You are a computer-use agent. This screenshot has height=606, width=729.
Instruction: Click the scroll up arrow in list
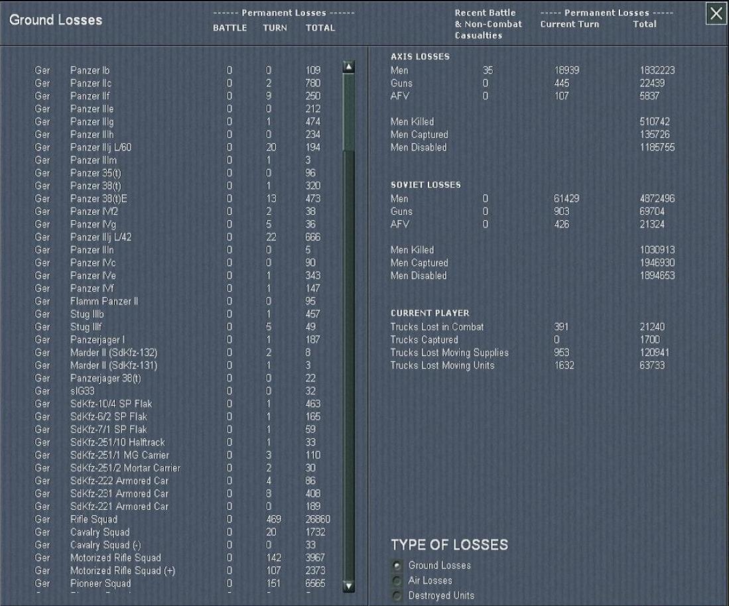click(x=349, y=66)
